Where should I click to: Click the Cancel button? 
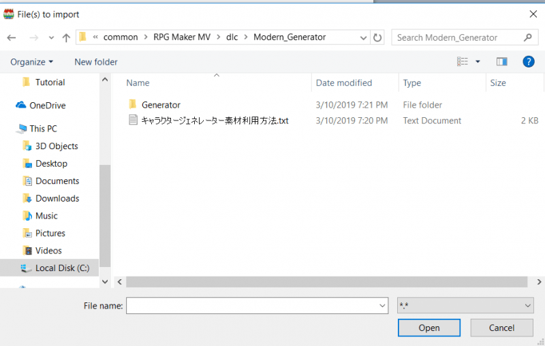[501, 328]
